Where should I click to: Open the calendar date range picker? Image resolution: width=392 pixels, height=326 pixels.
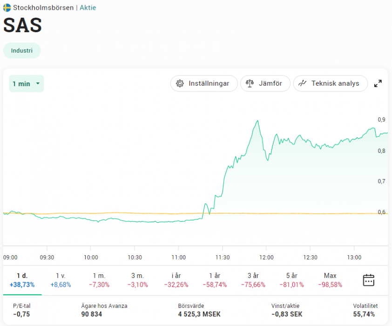[369, 280]
